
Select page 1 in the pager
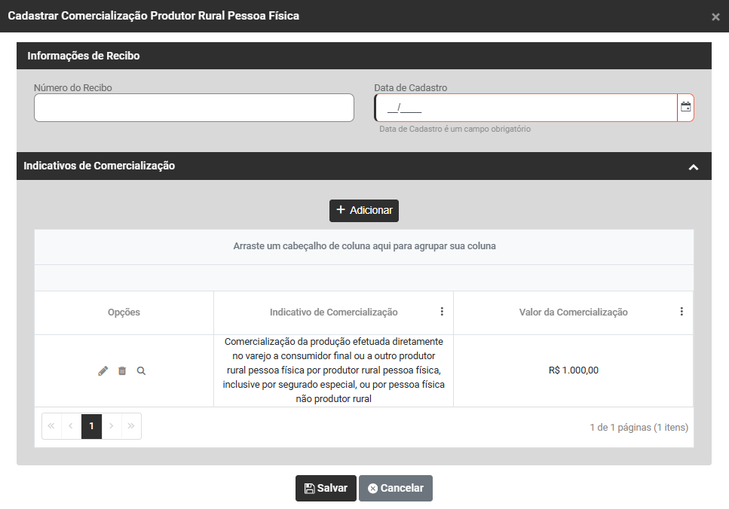91,426
